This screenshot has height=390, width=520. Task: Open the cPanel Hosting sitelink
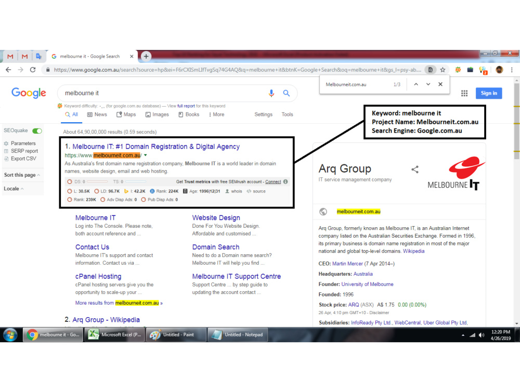[x=98, y=276]
